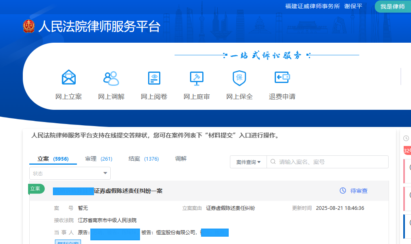The height and width of the screenshot is (244, 411).
Task: Open 网上调解 via its people icon
Action: pos(111,78)
